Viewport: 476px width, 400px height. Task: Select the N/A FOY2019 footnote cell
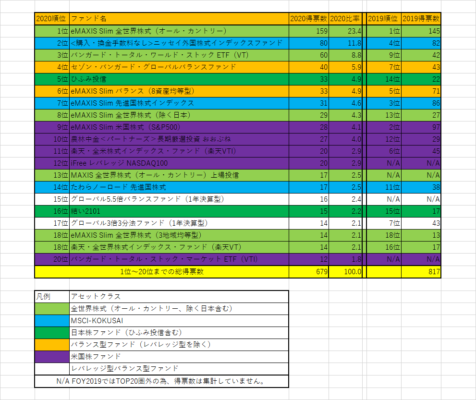pos(161,381)
